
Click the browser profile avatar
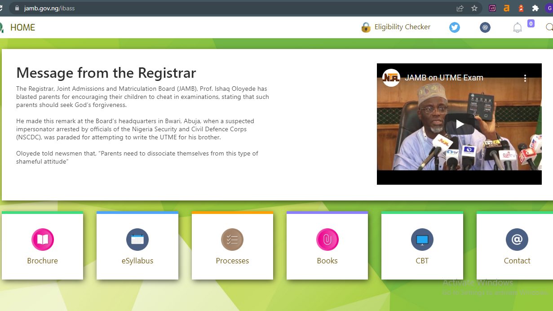549,8
